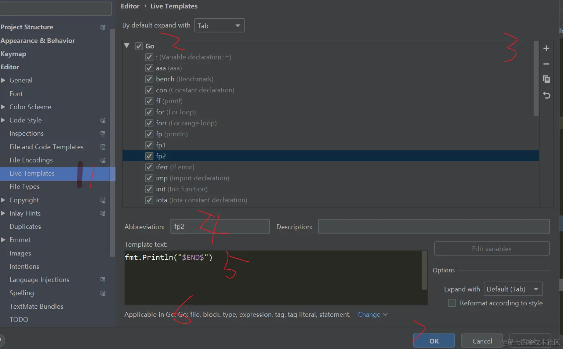
Task: Open Project Structure settings
Action: coord(27,27)
